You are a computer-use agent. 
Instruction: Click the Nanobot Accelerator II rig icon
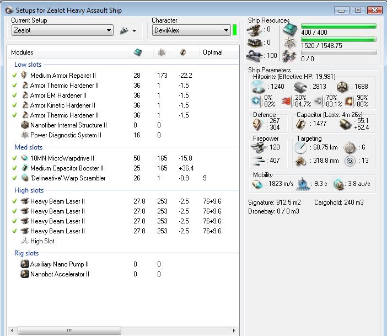[x=25, y=274]
